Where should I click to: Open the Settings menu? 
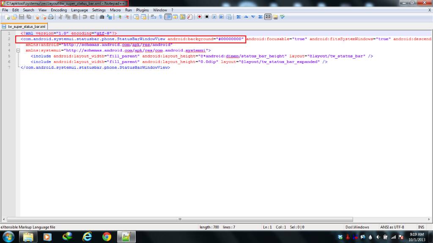(x=99, y=10)
